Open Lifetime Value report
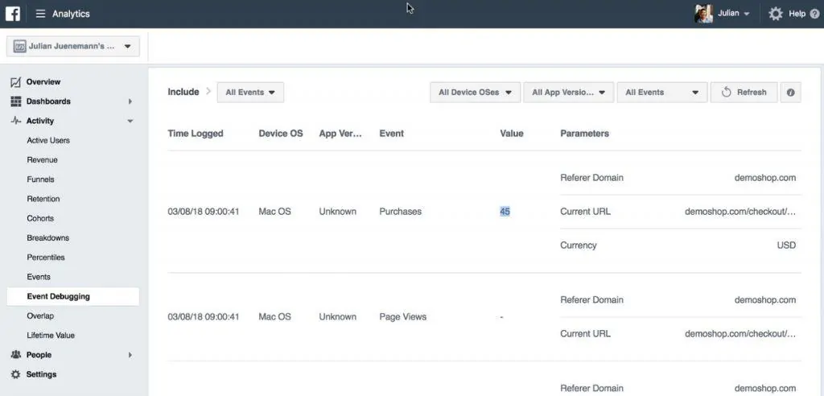Viewport: 824px width, 396px height. [x=51, y=336]
